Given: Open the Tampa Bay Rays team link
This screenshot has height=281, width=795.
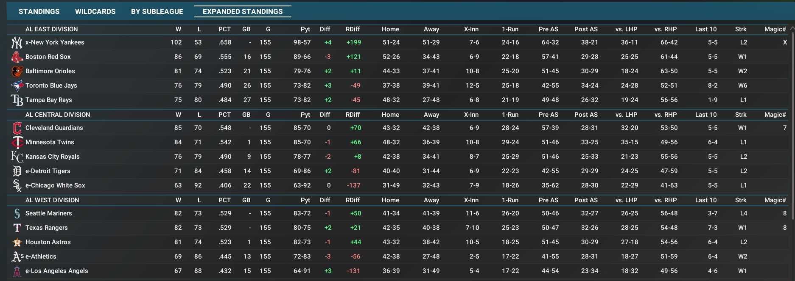Looking at the screenshot, I should click(x=48, y=100).
